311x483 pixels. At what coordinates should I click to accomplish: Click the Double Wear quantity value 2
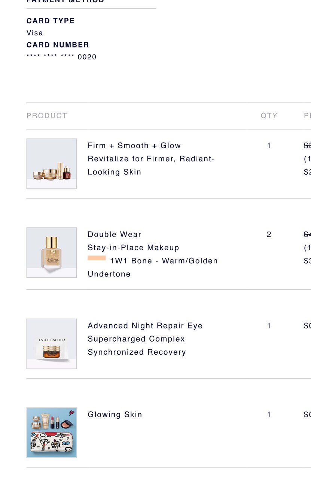point(269,235)
